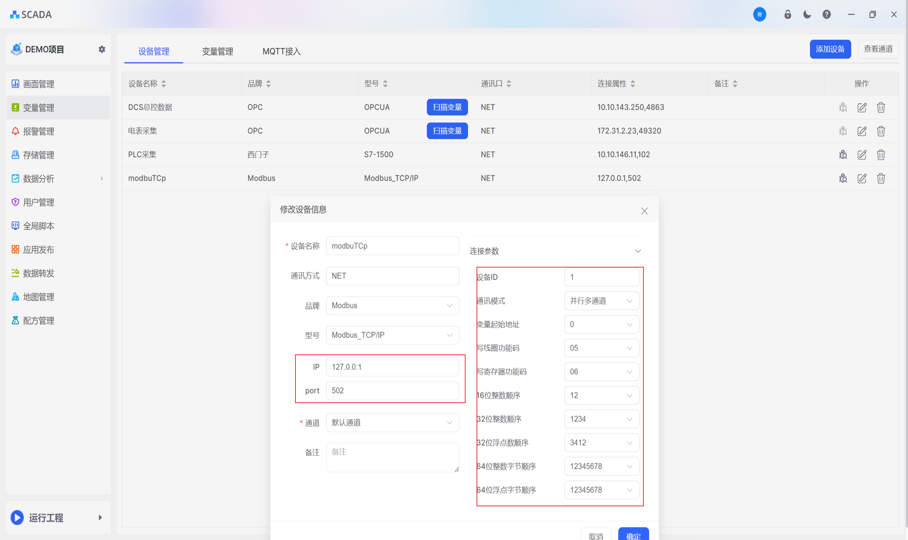Open the 通讯模式 dropdown

pos(601,301)
